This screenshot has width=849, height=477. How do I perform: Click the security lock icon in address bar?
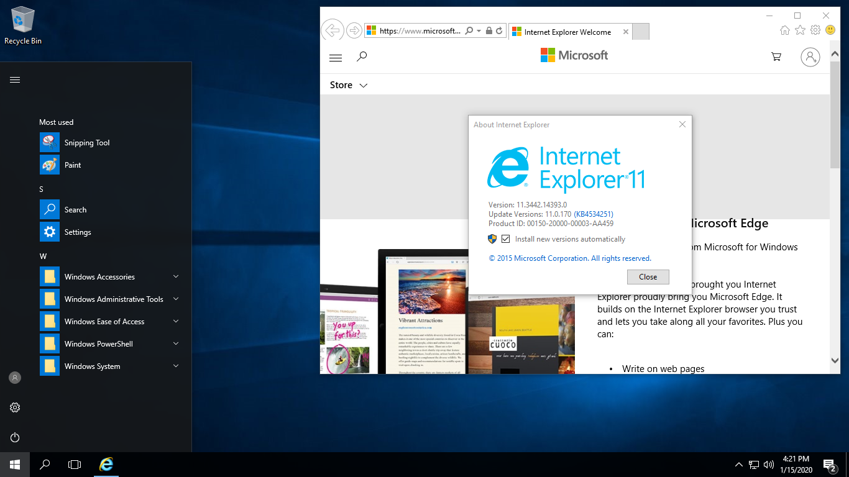tap(489, 30)
